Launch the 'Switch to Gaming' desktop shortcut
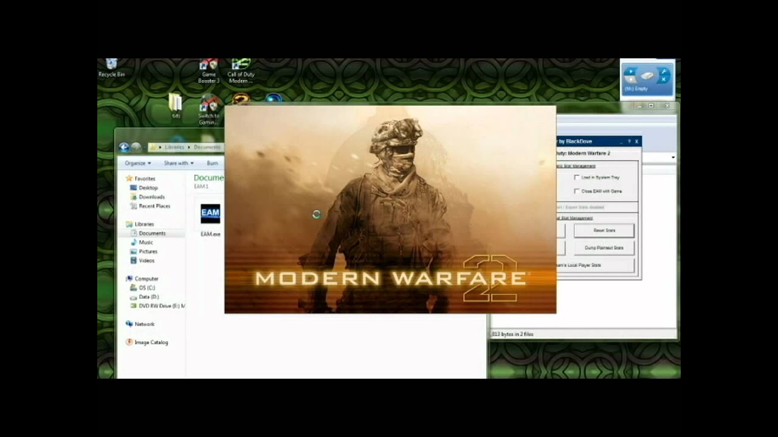Image resolution: width=778 pixels, height=437 pixels. pos(208,109)
